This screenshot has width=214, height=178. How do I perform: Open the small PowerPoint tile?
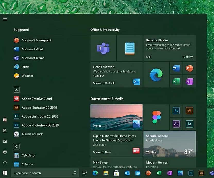[x=190, y=68]
